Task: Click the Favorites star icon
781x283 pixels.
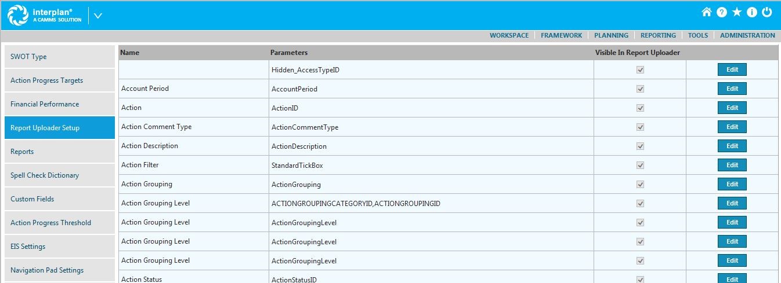Action: click(x=737, y=12)
